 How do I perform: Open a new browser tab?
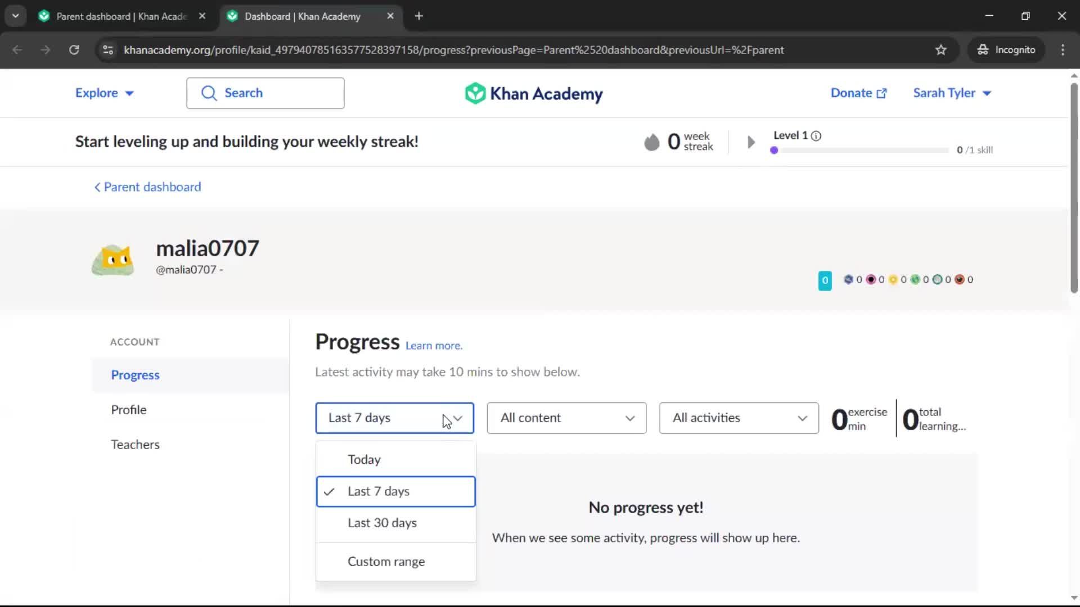tap(418, 16)
